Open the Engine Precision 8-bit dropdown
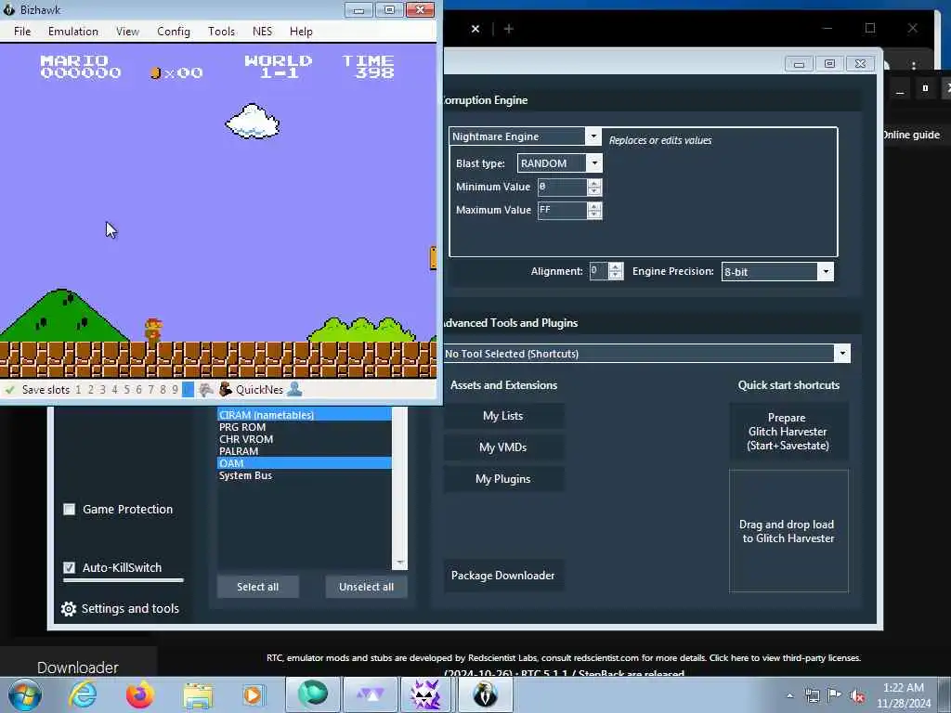Image resolution: width=951 pixels, height=713 pixels. coord(826,272)
